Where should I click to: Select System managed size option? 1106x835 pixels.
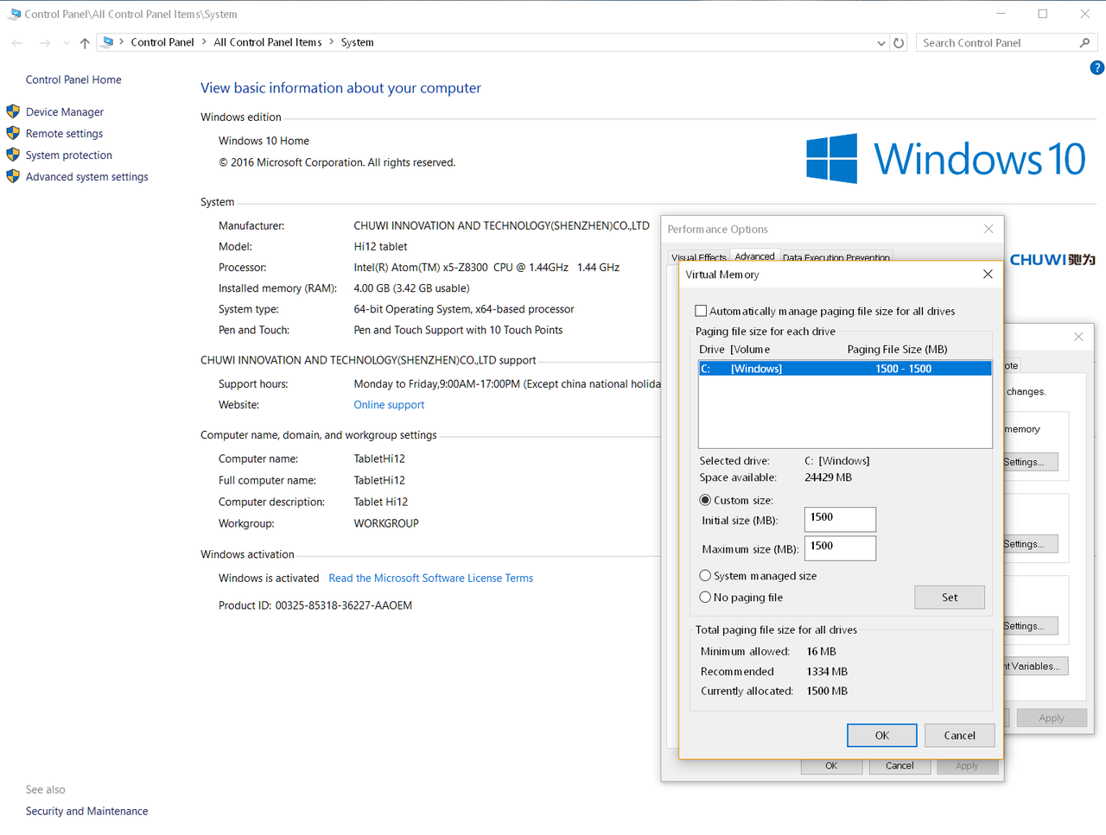(x=705, y=576)
